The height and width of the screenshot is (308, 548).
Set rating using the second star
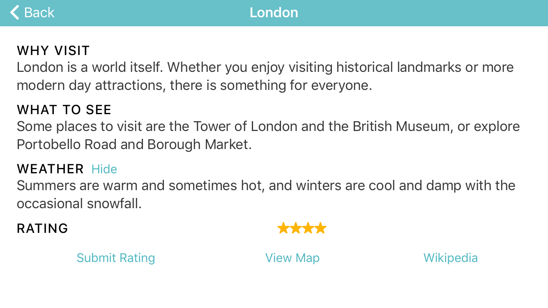[x=295, y=228]
